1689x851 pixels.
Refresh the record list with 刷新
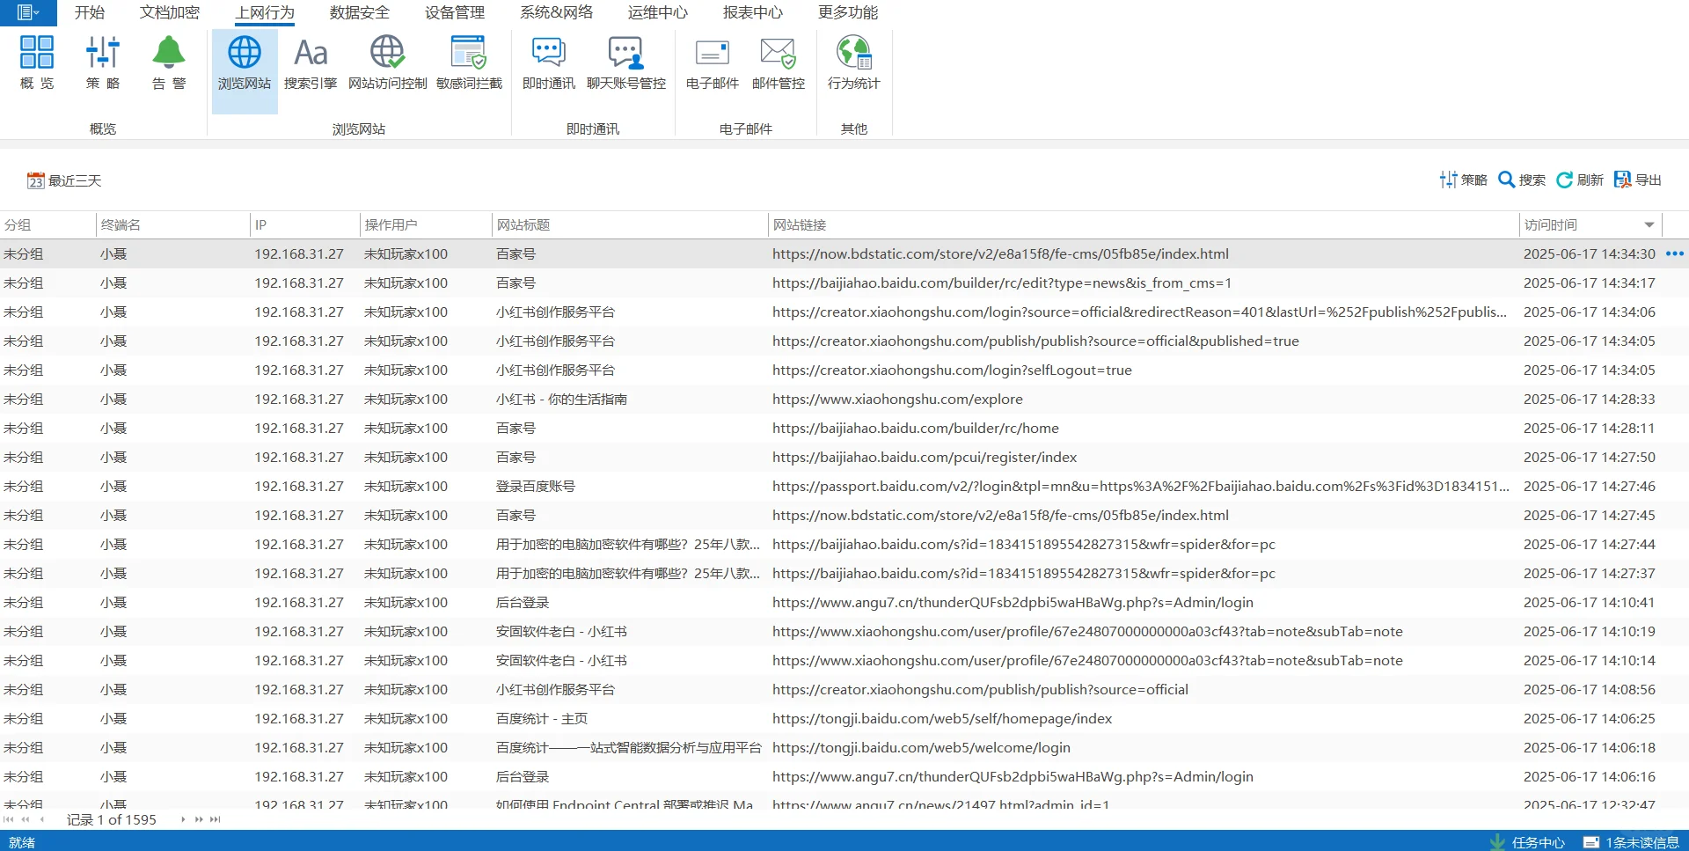[1580, 180]
